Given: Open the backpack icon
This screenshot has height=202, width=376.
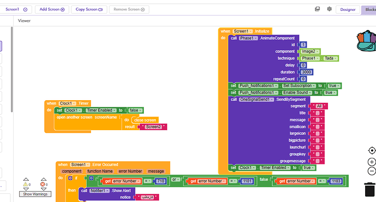Looking at the screenshot, I should click(367, 41).
